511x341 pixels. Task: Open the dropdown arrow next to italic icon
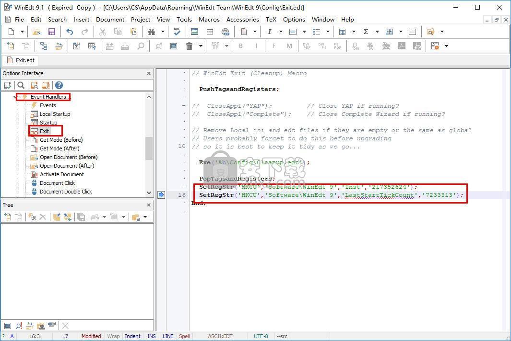click(281, 32)
